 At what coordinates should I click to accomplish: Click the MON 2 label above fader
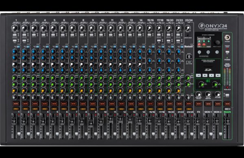pos(218,112)
